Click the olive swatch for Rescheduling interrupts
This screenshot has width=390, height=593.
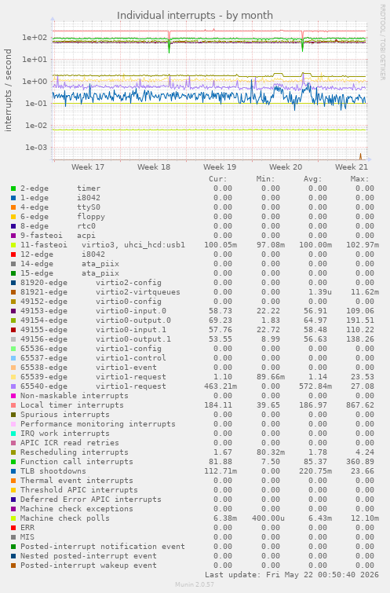tap(13, 452)
